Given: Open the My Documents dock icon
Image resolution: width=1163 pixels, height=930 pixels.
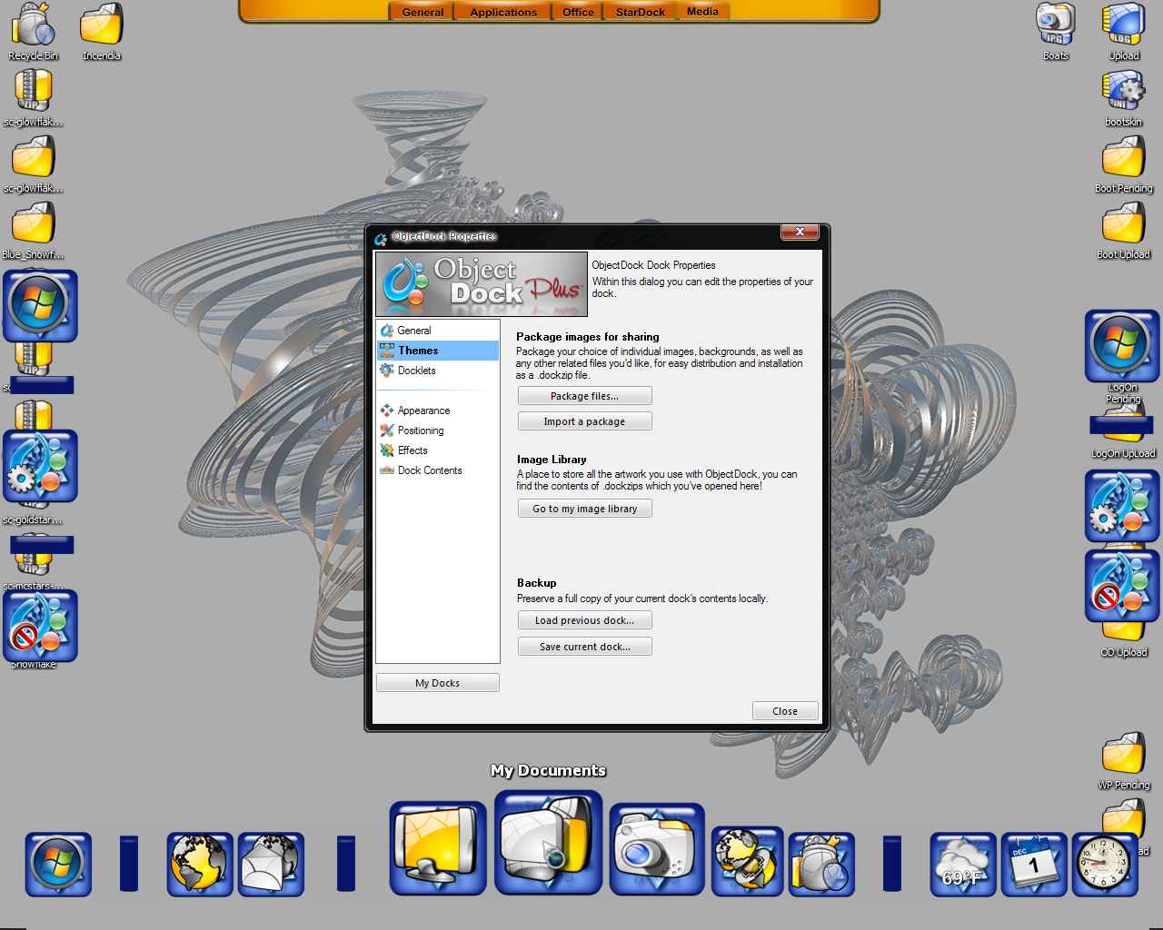Looking at the screenshot, I should [548, 842].
